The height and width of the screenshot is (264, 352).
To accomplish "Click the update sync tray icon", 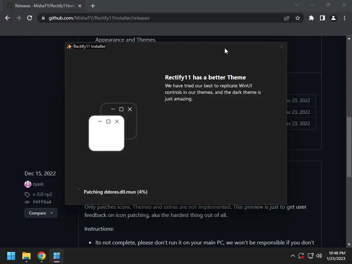I will [301, 256].
